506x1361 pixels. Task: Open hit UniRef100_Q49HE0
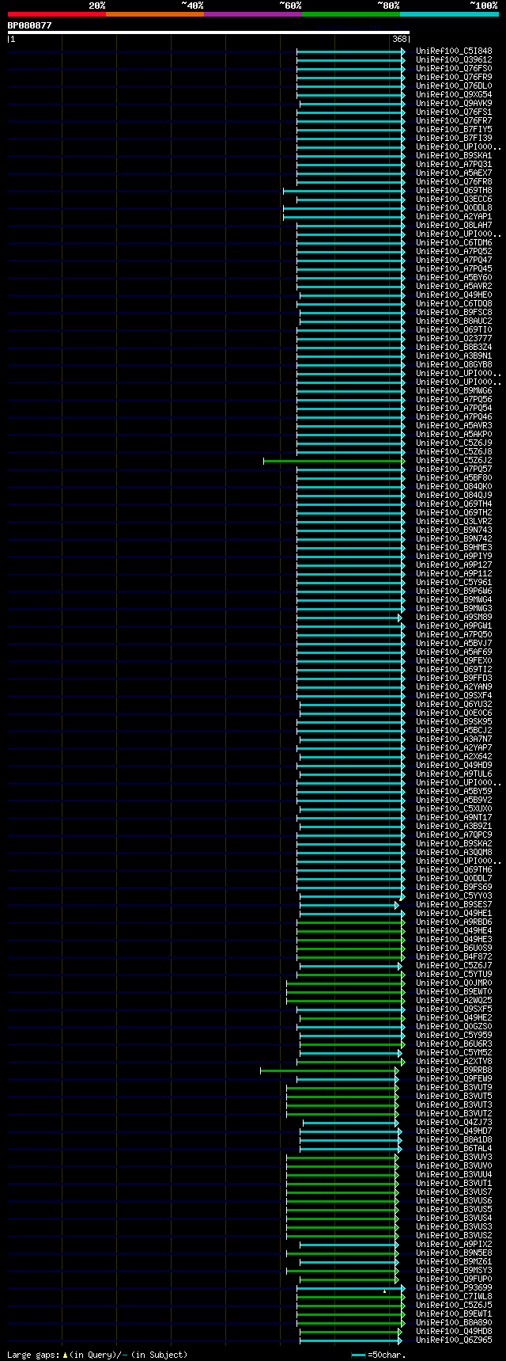(x=454, y=295)
